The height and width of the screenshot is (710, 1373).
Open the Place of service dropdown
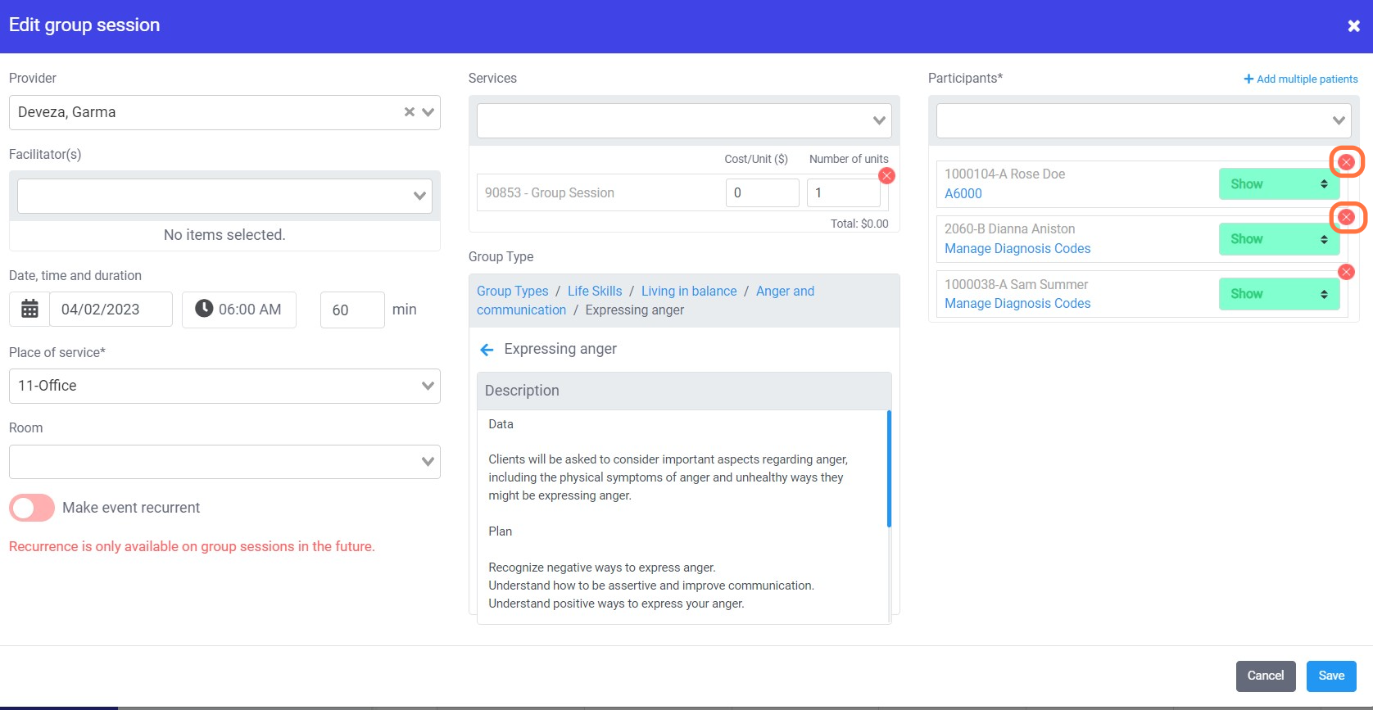(x=224, y=386)
